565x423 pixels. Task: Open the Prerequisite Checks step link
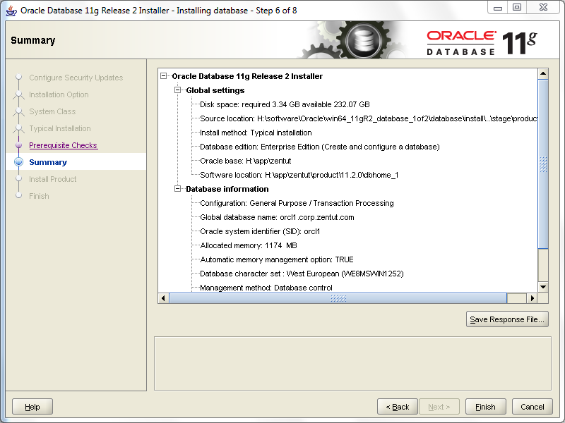click(63, 145)
